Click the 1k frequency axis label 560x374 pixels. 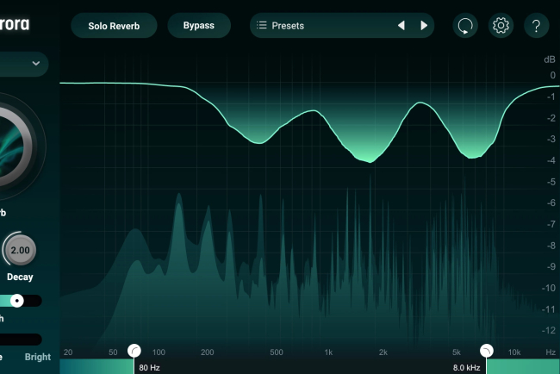[x=328, y=352]
